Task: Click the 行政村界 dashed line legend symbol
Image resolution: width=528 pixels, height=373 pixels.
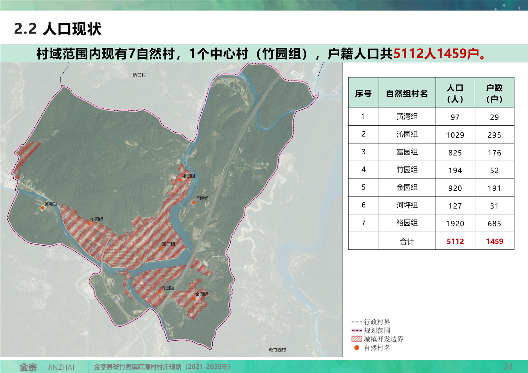Action: pyautogui.click(x=357, y=322)
